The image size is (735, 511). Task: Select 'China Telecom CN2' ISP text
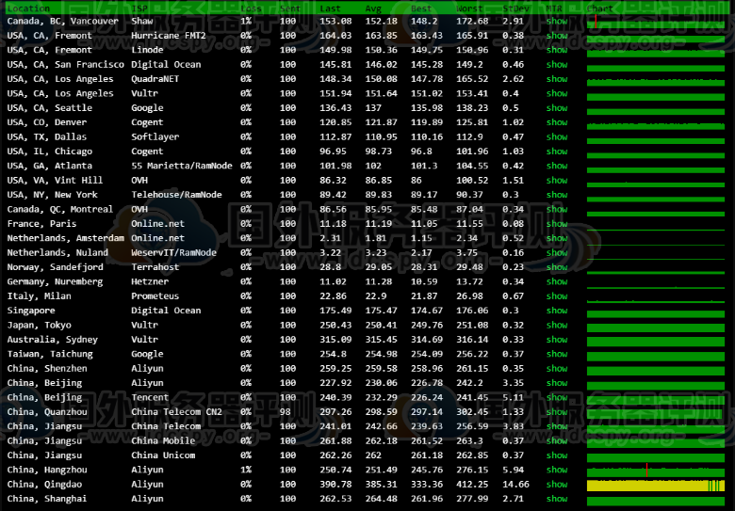pyautogui.click(x=177, y=412)
